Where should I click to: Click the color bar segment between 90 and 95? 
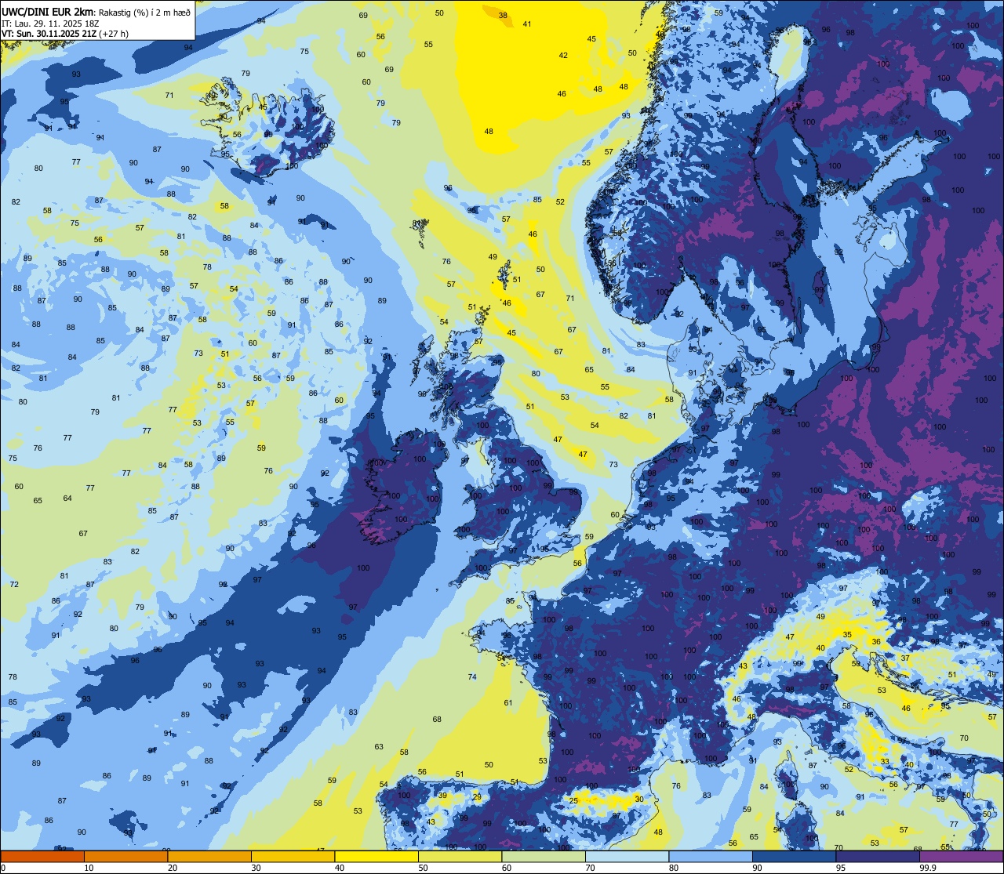[x=794, y=856]
